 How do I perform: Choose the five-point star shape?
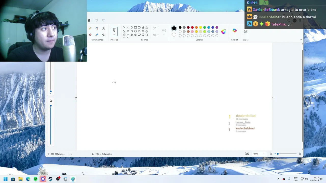point(132,35)
